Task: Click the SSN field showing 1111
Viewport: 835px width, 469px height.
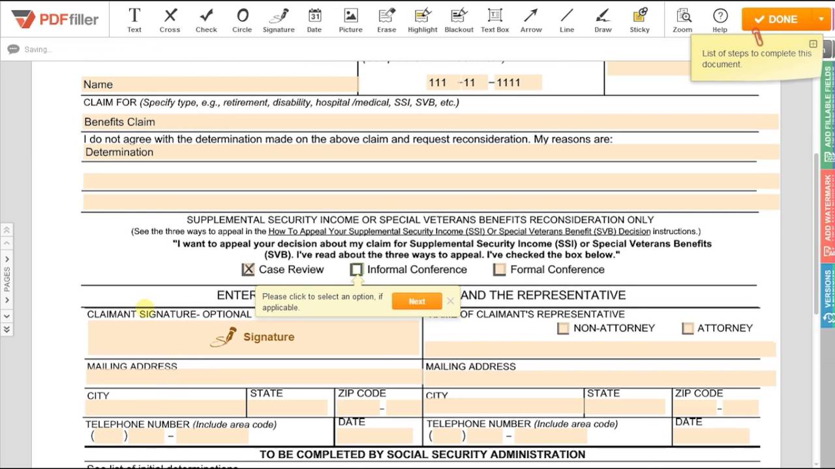Action: 518,83
